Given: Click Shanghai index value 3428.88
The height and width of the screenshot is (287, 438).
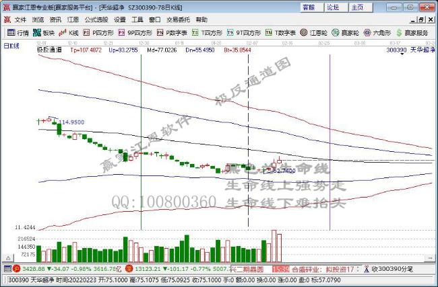Looking at the screenshot, I should point(34,269).
